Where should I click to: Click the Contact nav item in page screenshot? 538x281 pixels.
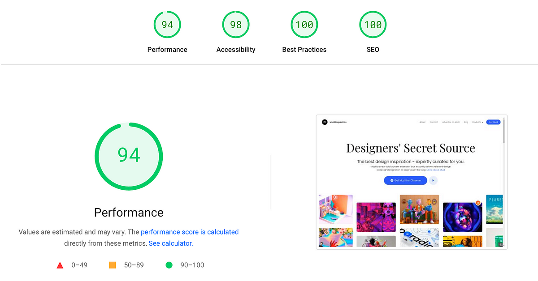tap(434, 122)
